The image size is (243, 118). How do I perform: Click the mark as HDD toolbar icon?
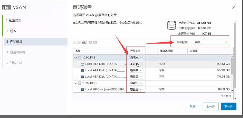point(95,42)
